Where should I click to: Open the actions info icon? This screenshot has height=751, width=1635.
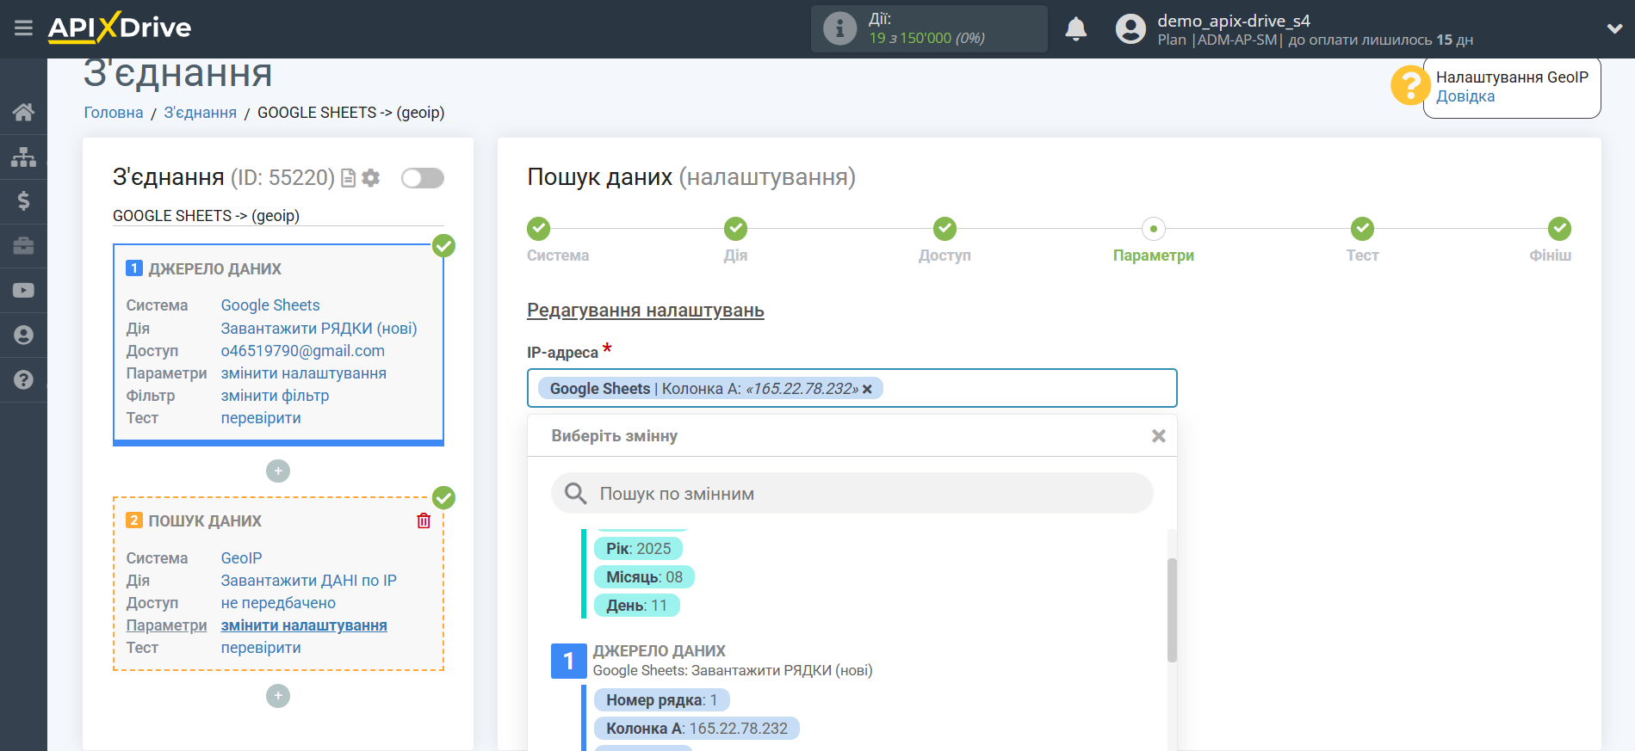(x=839, y=28)
